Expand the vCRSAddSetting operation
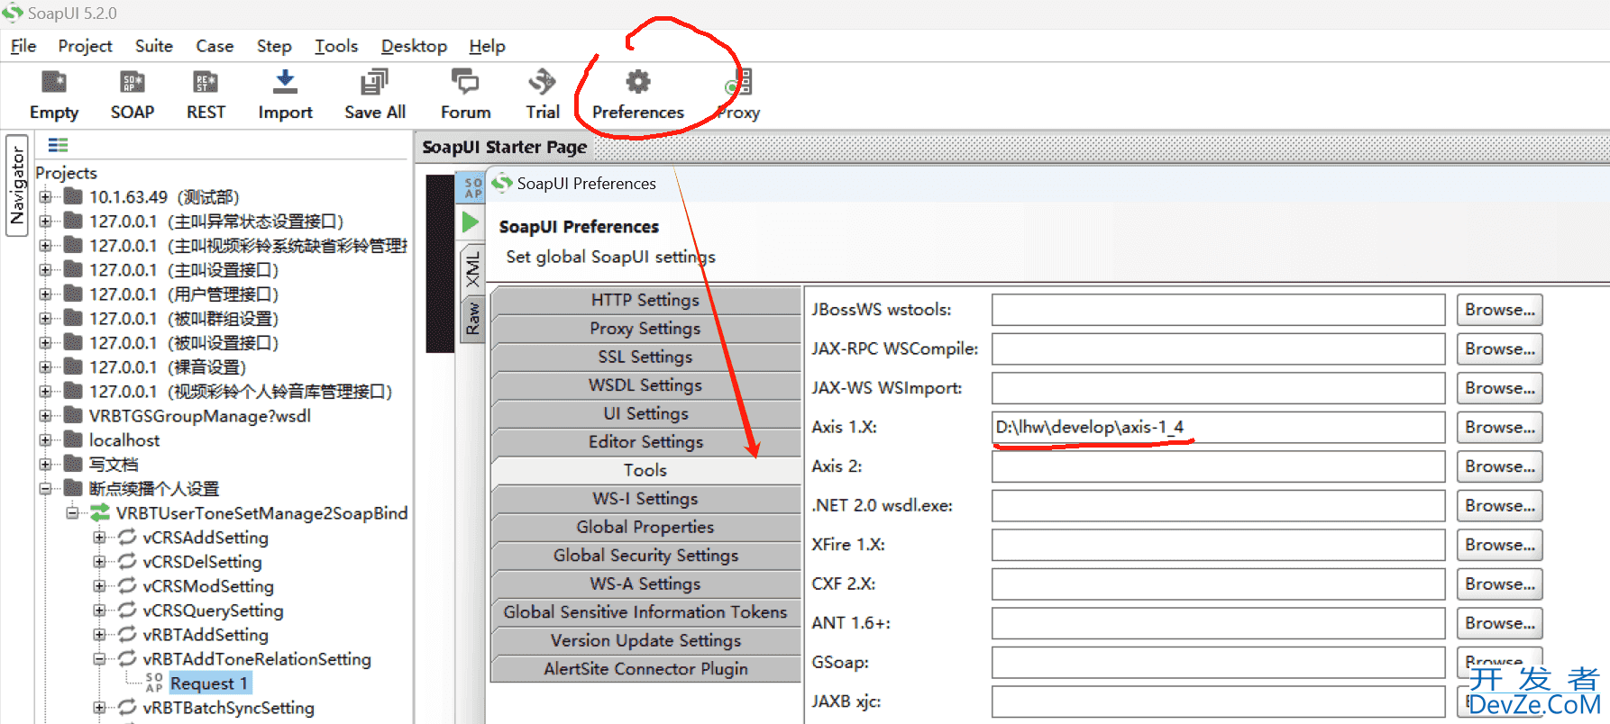The image size is (1610, 724). tap(99, 538)
